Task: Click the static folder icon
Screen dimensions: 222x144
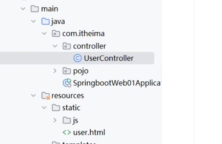Action: [56, 108]
